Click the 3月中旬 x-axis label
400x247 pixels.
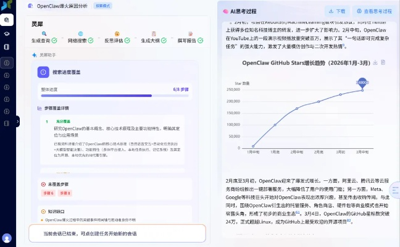coord(362,152)
